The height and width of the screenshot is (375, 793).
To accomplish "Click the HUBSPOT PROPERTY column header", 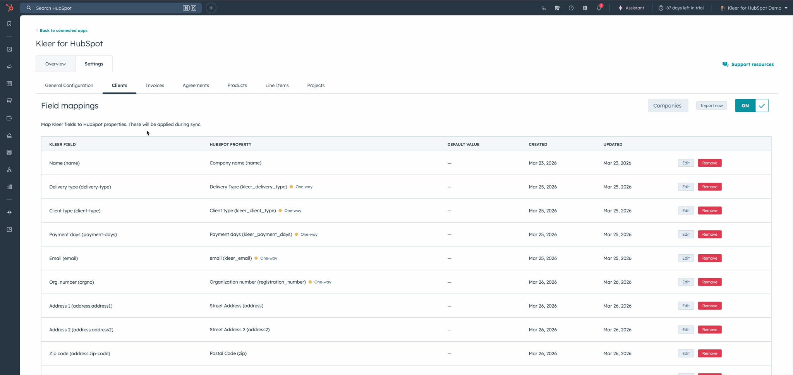I will point(230,144).
